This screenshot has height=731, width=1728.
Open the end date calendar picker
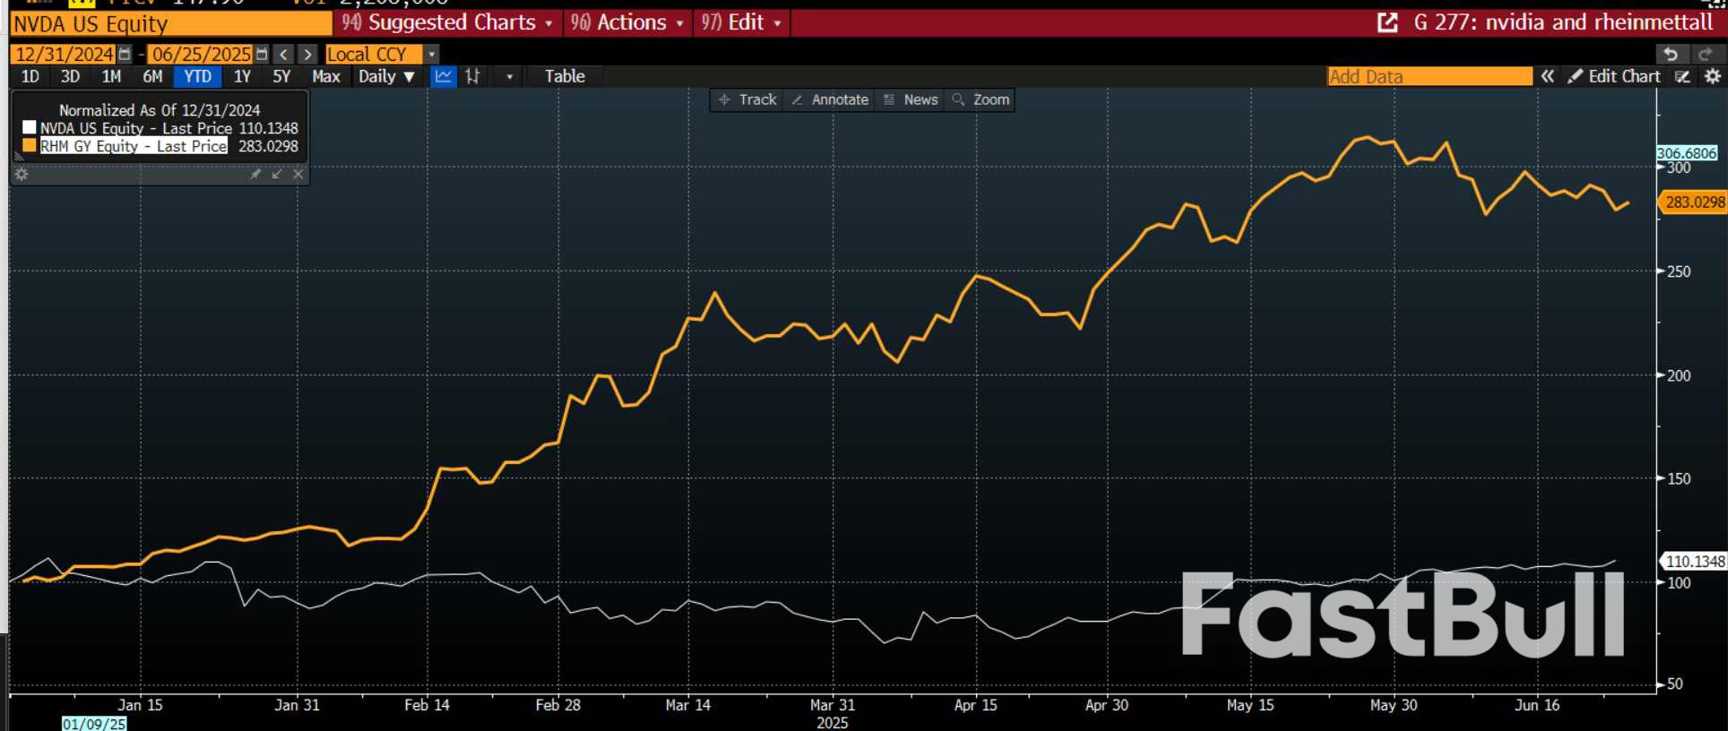click(261, 55)
